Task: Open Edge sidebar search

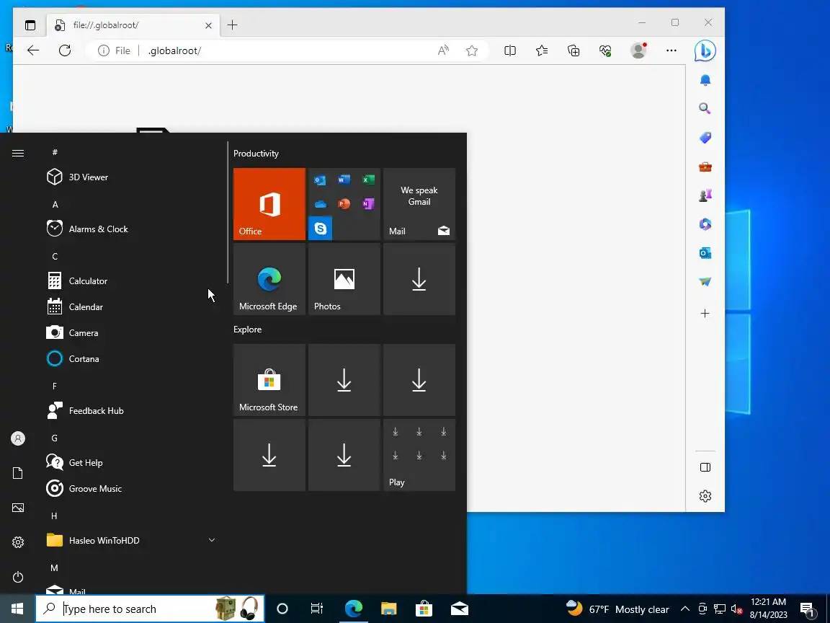Action: [x=705, y=109]
